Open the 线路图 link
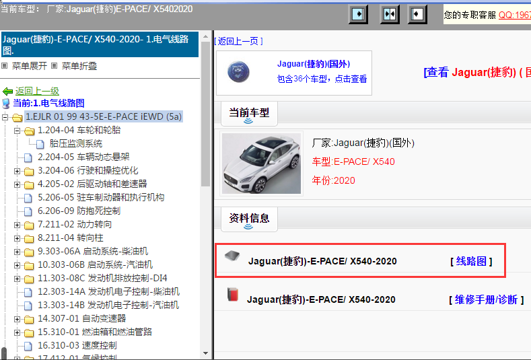The image size is (531, 360). tap(471, 261)
